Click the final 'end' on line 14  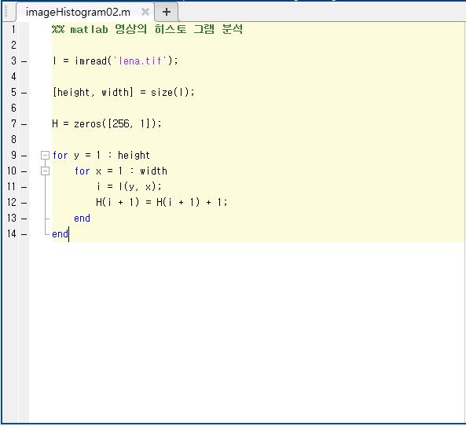[x=60, y=234]
